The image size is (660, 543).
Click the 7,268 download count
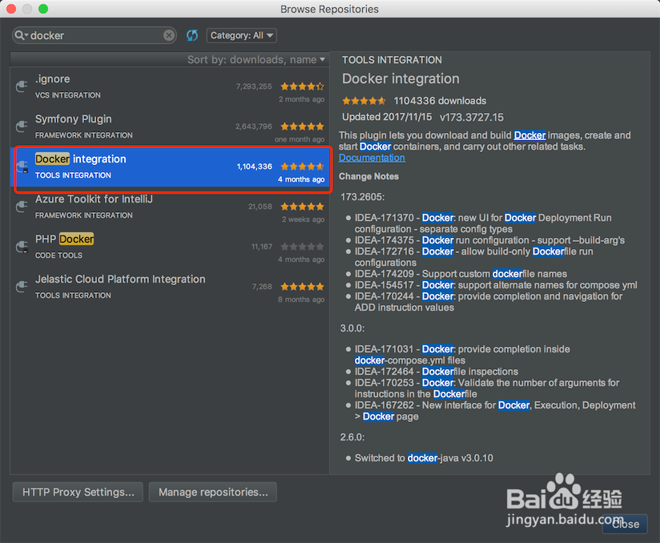pyautogui.click(x=262, y=287)
